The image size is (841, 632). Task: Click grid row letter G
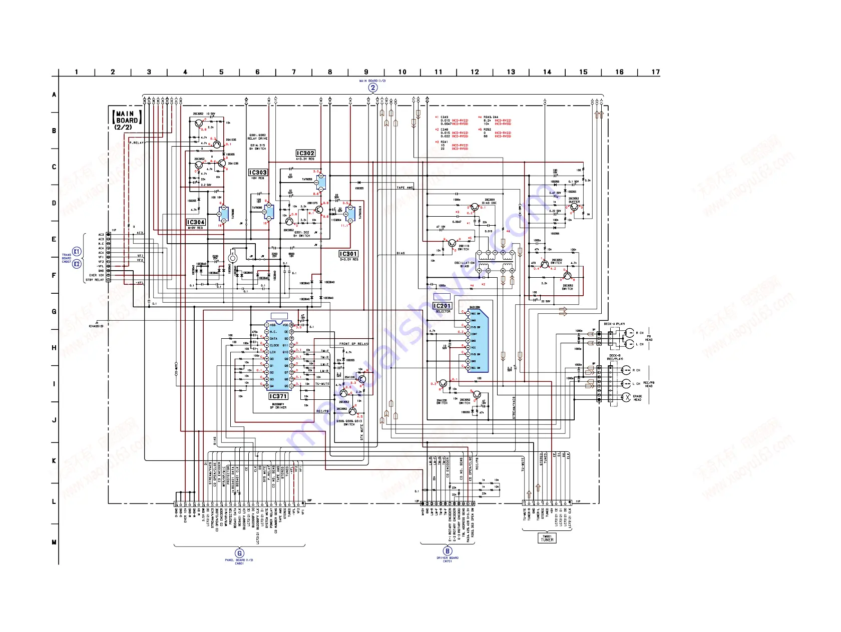(x=54, y=311)
